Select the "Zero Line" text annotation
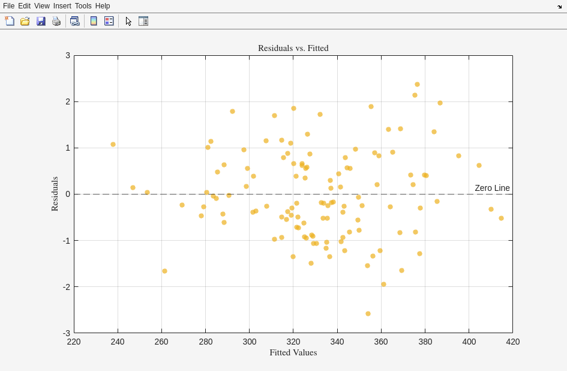Screen dimensions: 567x371 point(492,188)
